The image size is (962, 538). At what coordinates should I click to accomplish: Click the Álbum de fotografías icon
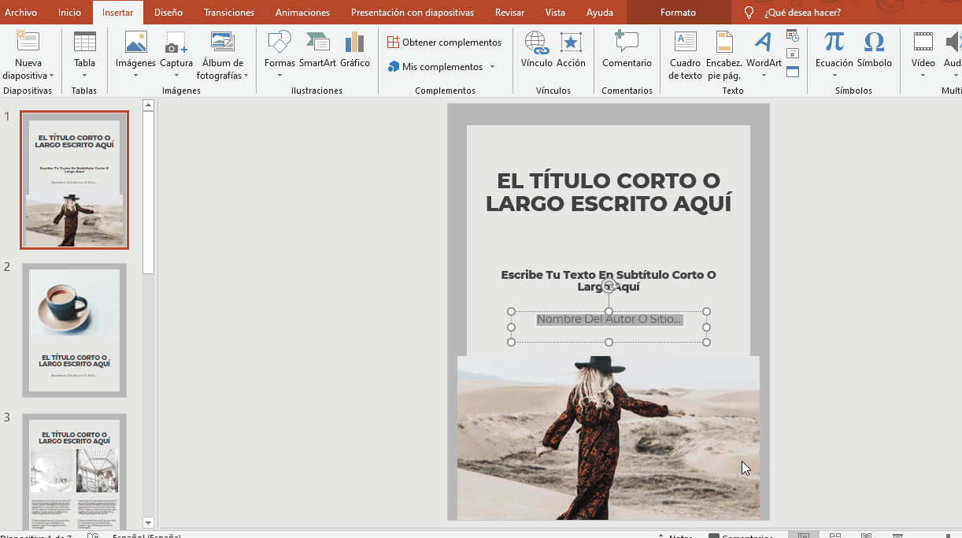click(x=223, y=42)
